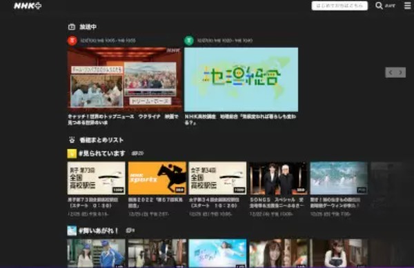
Task: Open the 地理総合 live thumbnail
Action: (x=241, y=79)
